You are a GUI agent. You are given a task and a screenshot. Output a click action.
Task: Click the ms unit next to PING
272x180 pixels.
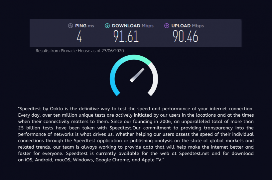[91, 26]
